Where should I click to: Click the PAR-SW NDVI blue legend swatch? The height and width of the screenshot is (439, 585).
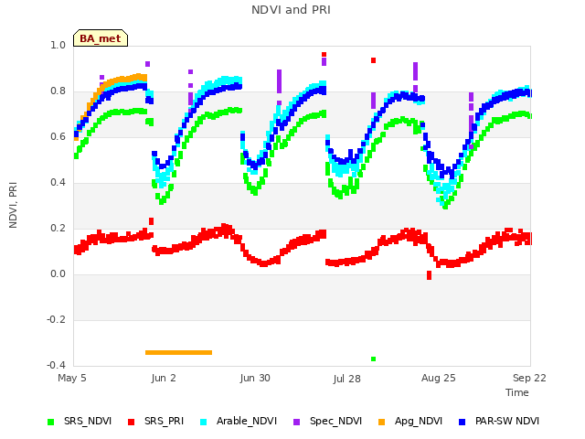(462, 423)
